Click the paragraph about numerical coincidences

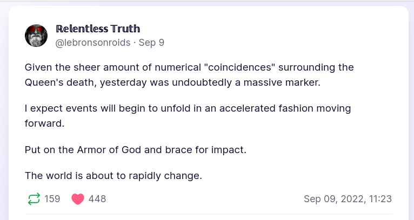pos(189,75)
